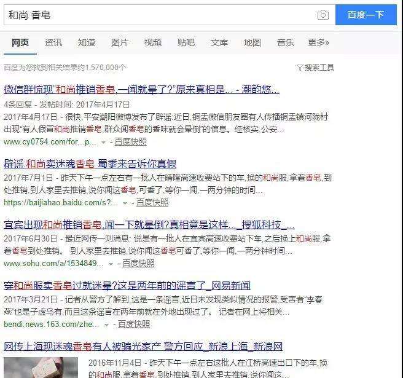The width and height of the screenshot is (403, 378).
Task: Click the 搜索工具 filter icon
Action: [300, 68]
